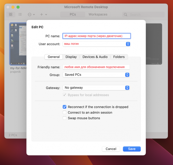Enable Connect to an admin session

point(65,112)
